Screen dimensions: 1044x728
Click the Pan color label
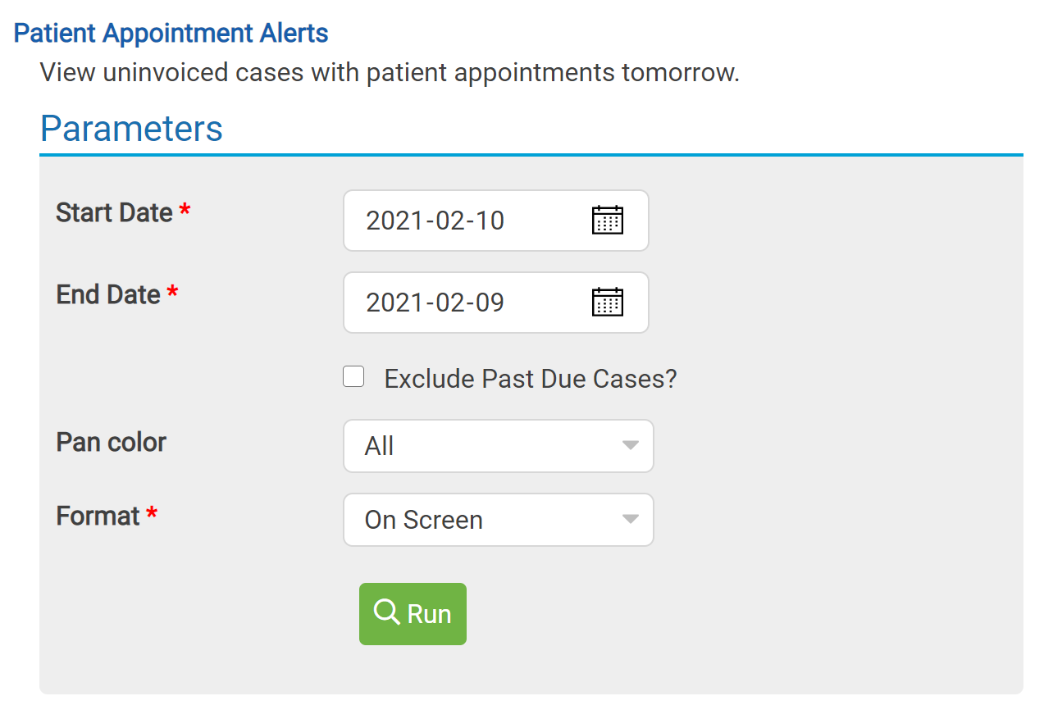[111, 443]
